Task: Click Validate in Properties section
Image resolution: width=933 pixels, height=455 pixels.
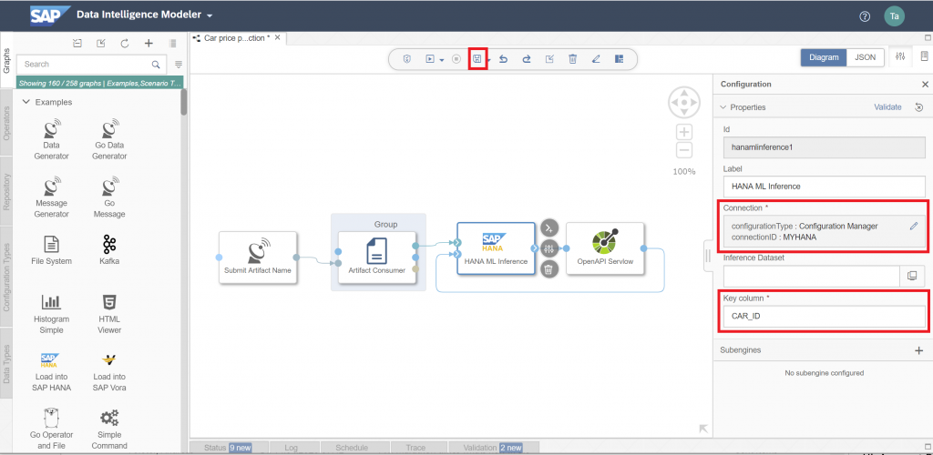Action: coord(887,107)
